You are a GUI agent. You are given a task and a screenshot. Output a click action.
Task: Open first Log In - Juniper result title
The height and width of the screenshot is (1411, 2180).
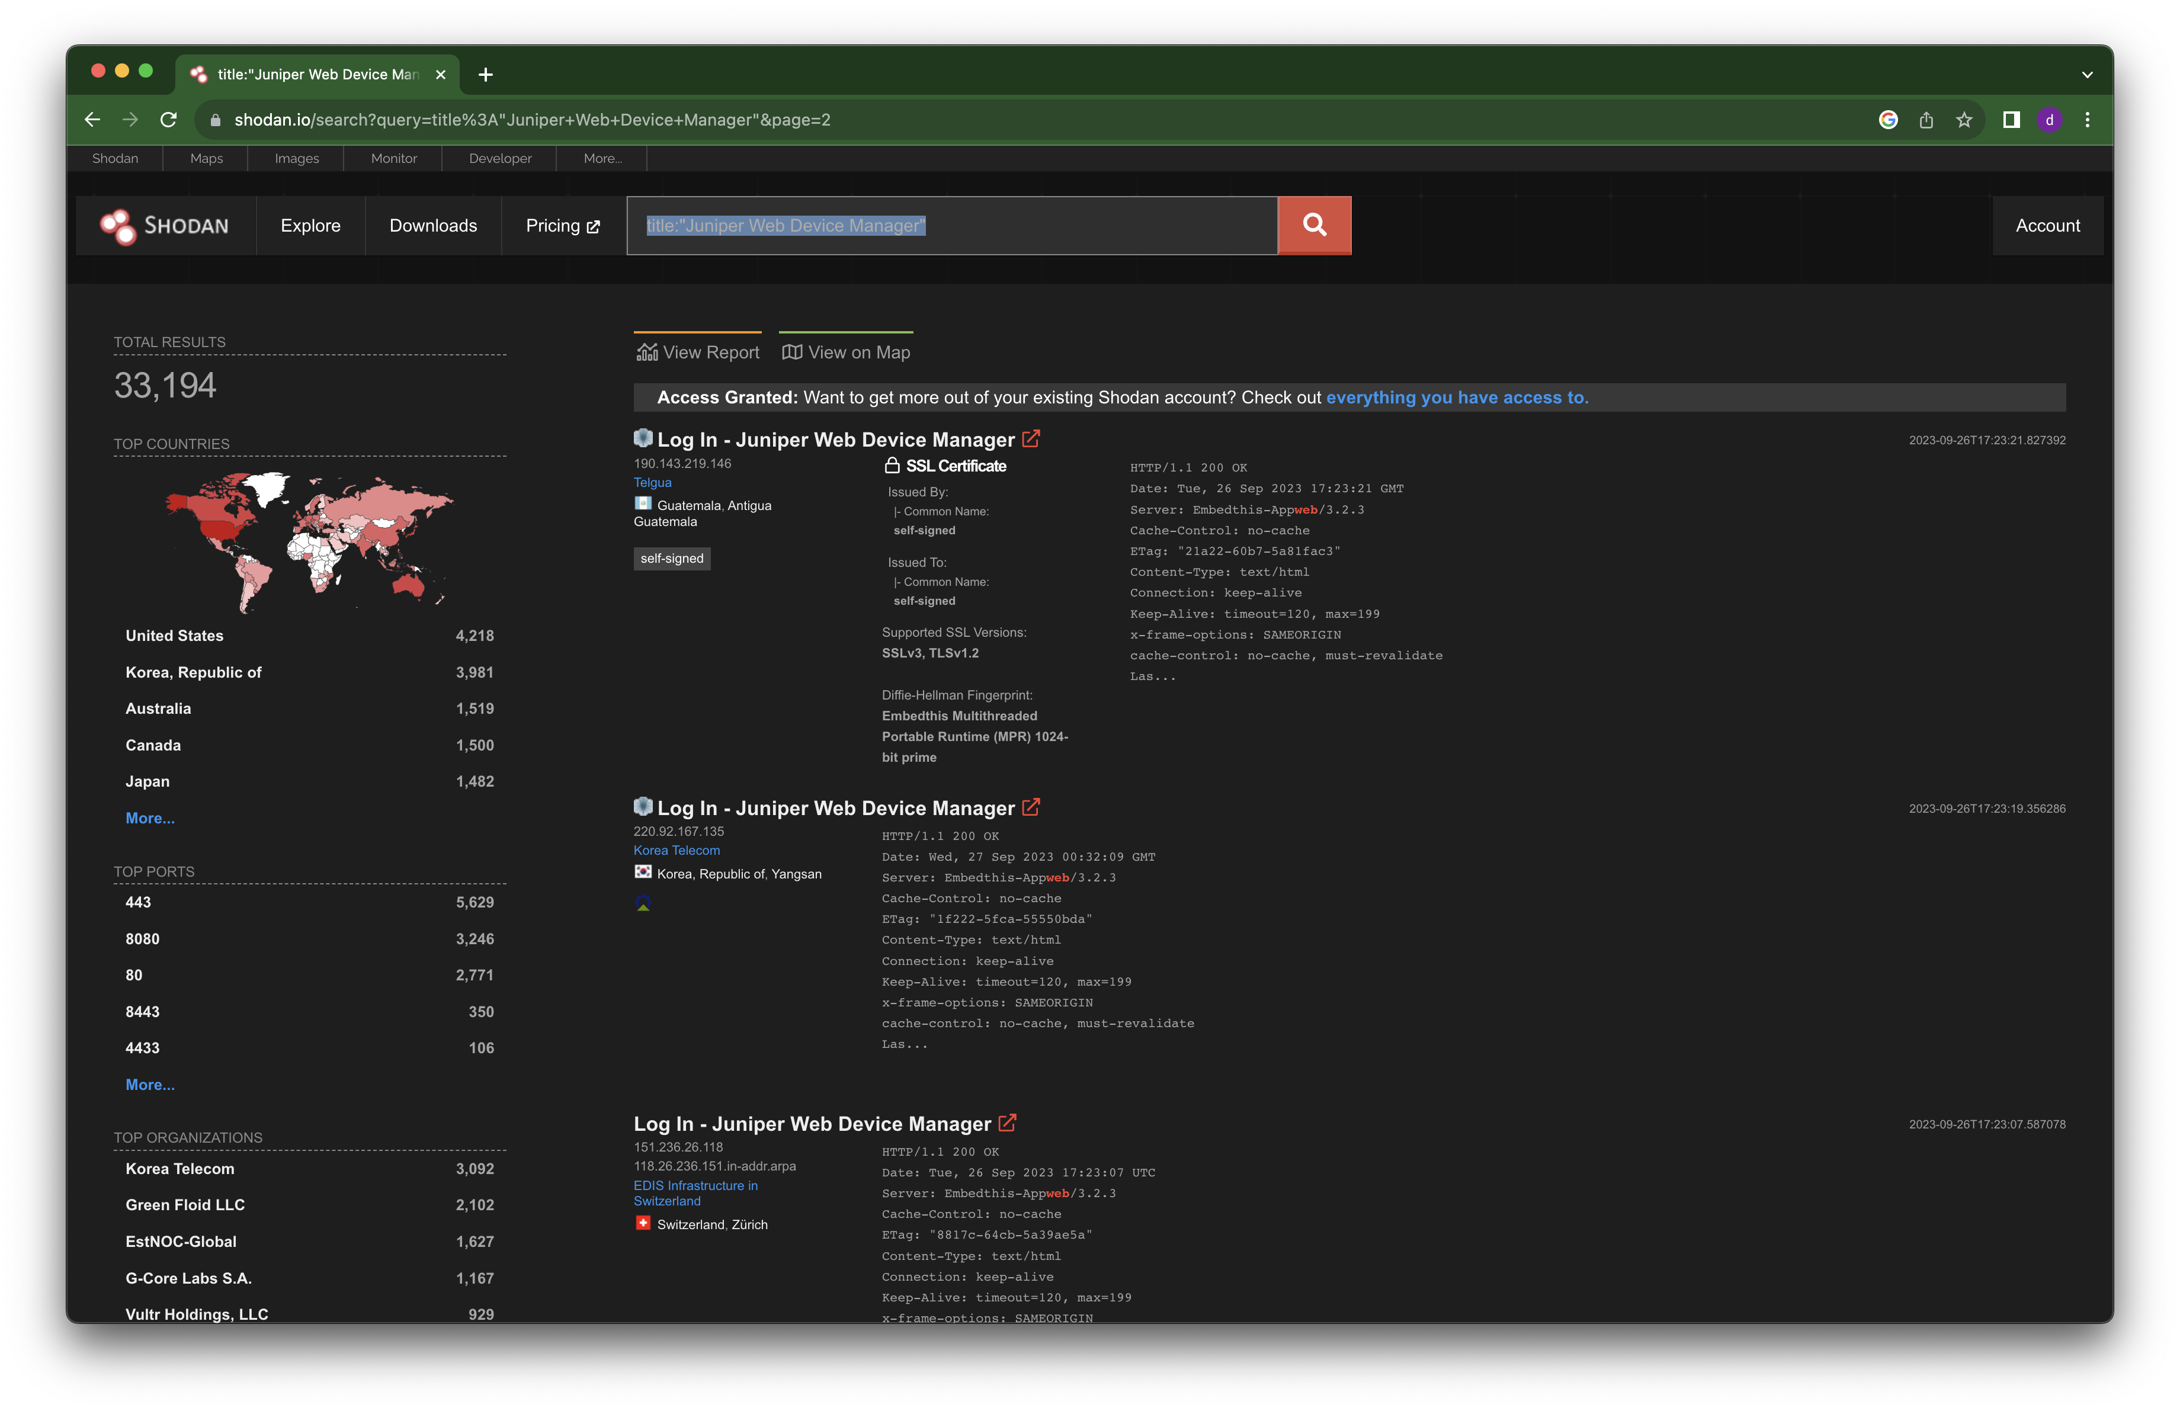(x=836, y=440)
